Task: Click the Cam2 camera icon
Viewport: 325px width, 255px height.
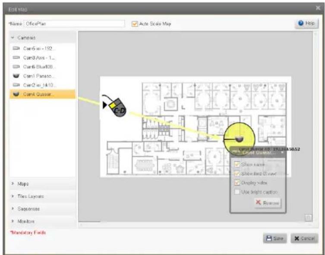Action: pos(16,85)
